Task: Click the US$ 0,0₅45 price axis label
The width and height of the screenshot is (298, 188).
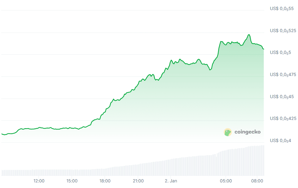Action: (282, 97)
